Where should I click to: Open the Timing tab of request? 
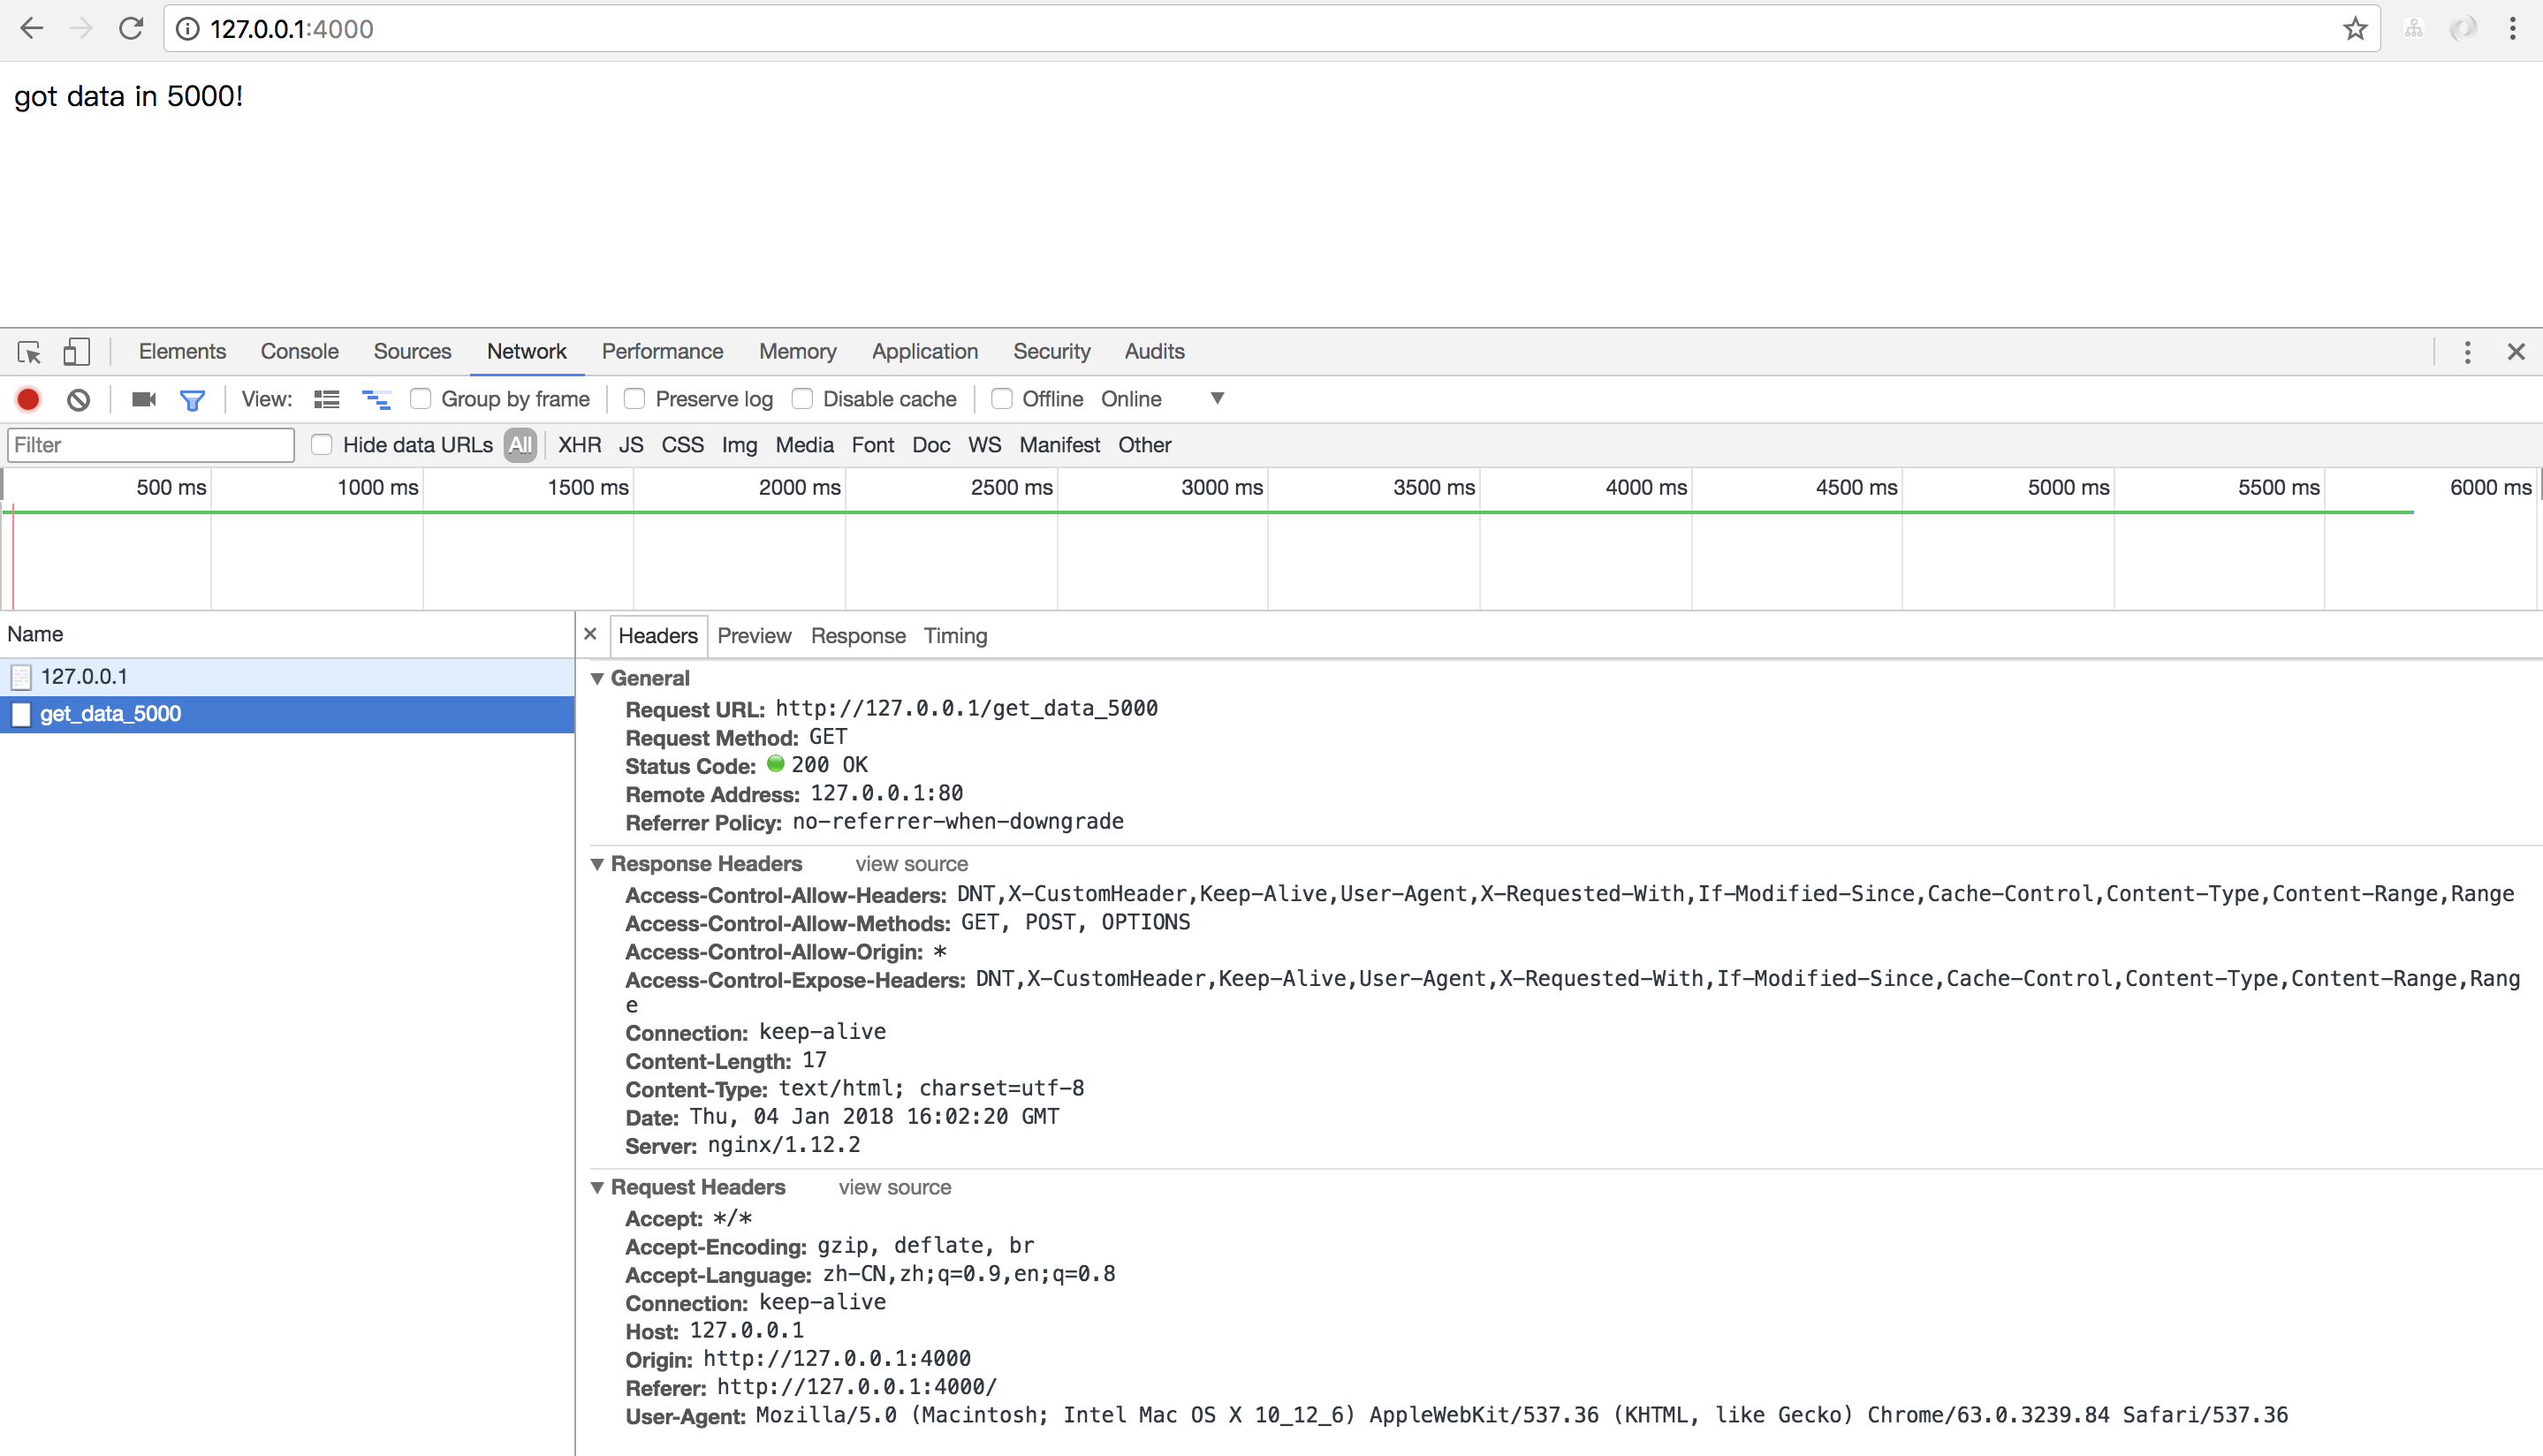pos(955,636)
